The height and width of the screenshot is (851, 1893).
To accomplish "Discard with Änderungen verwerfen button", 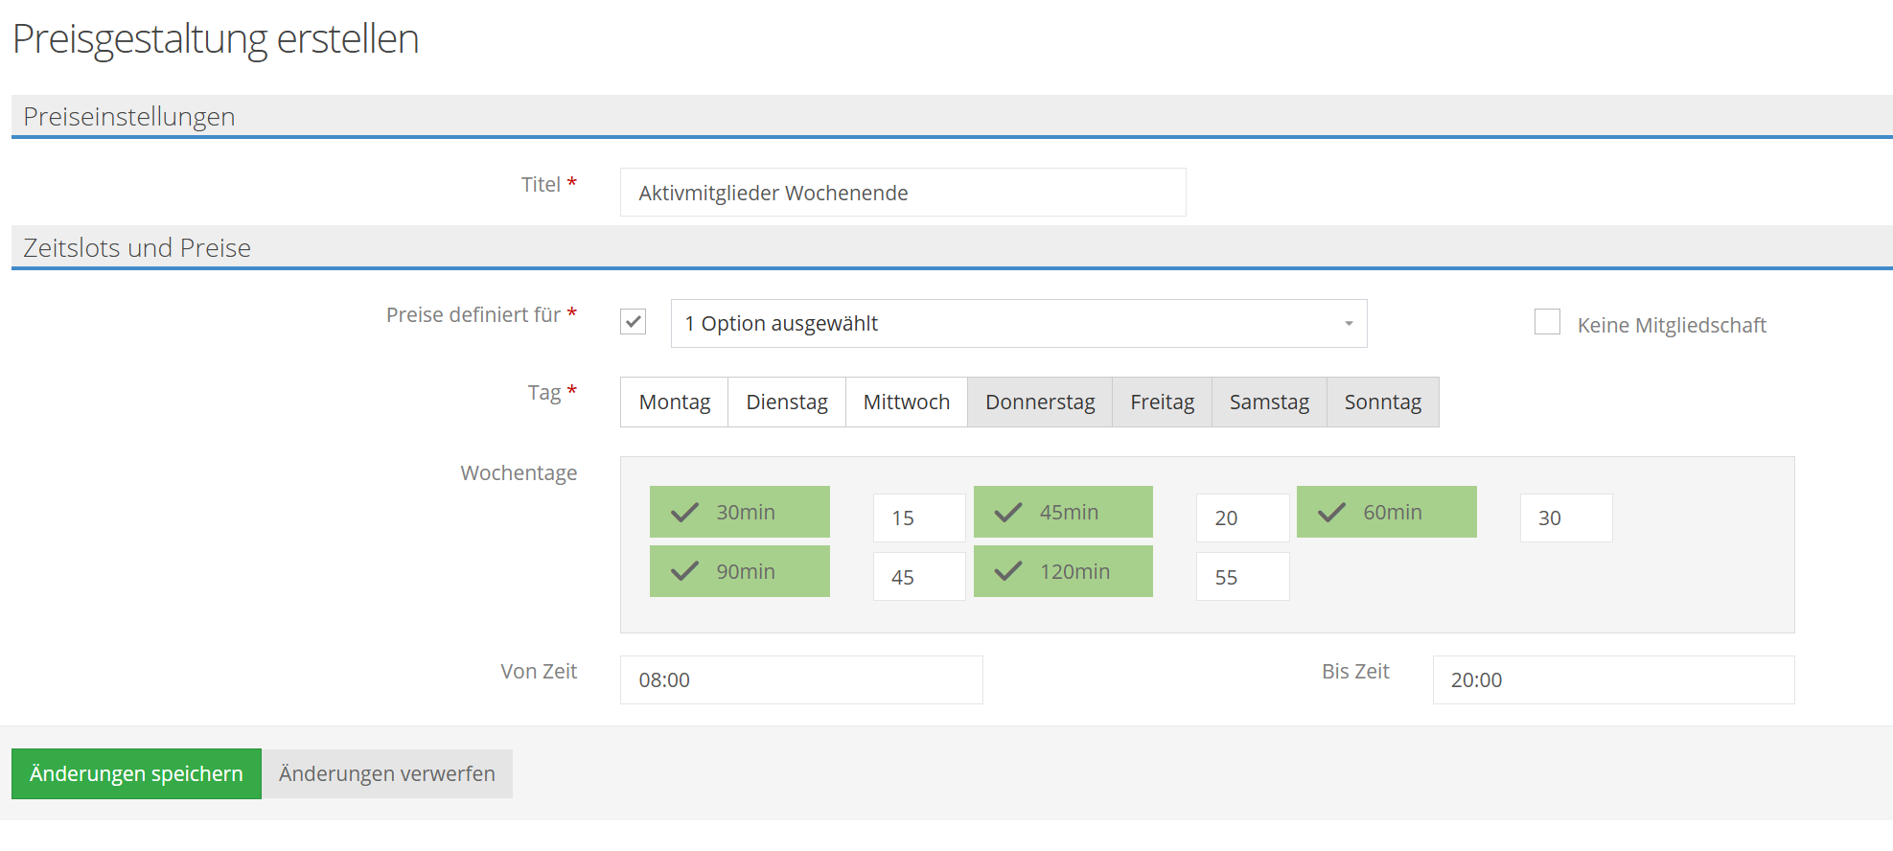I will pos(386,773).
